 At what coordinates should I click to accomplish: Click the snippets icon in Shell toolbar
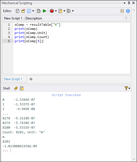[22, 88]
